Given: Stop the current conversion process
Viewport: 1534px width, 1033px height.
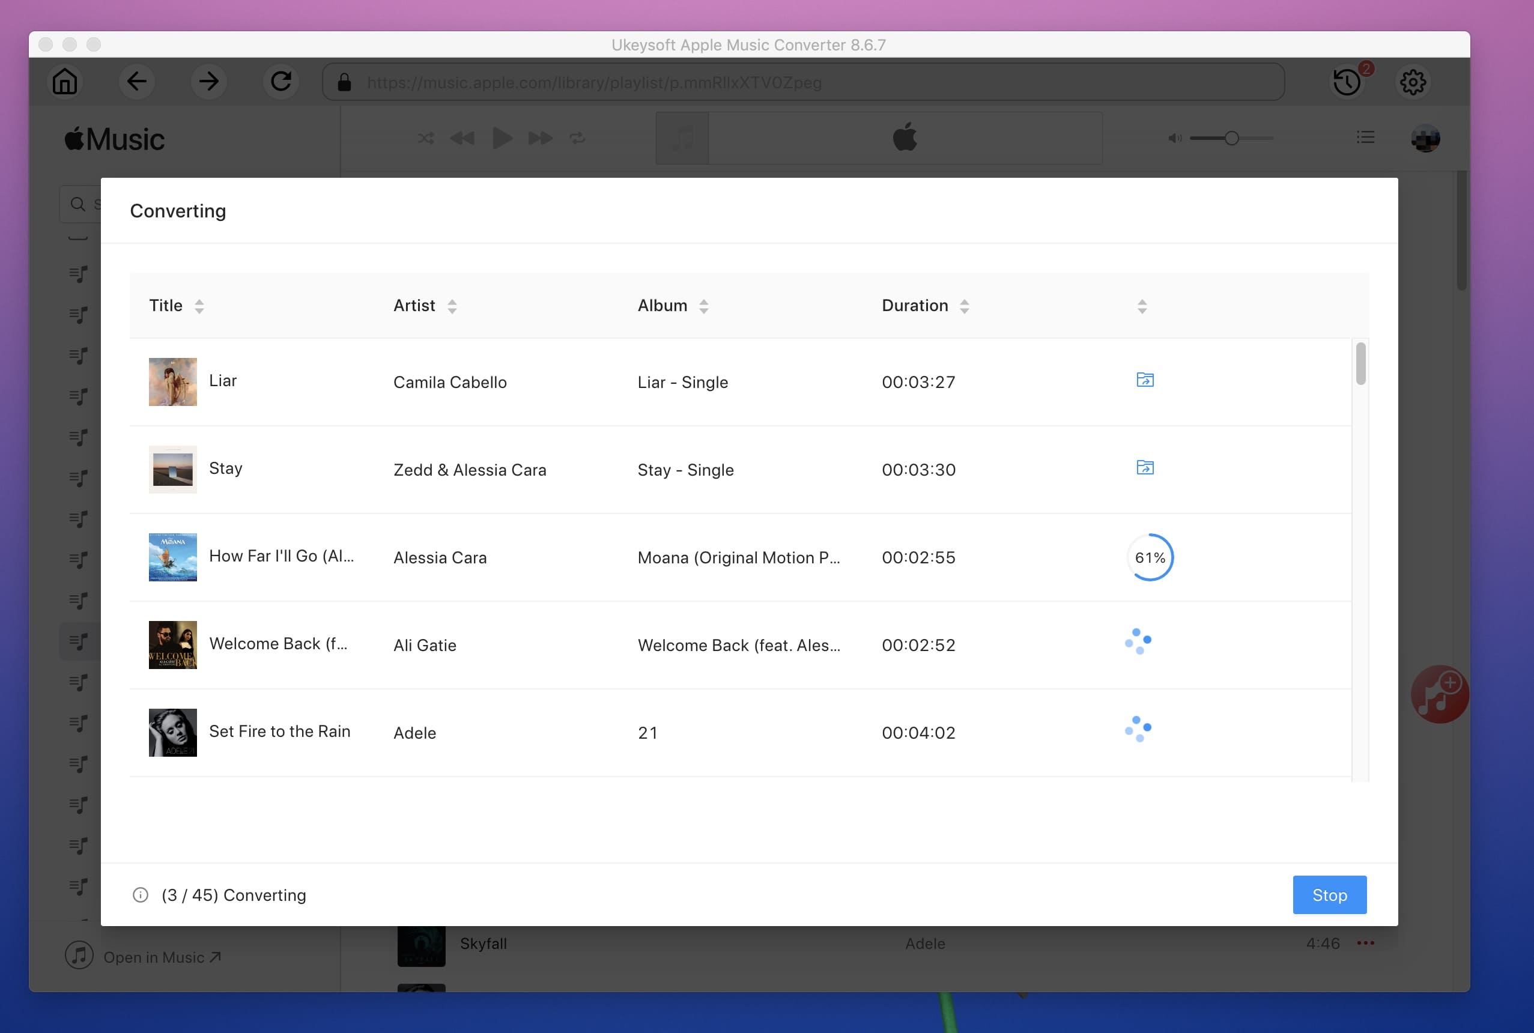Looking at the screenshot, I should (1330, 895).
